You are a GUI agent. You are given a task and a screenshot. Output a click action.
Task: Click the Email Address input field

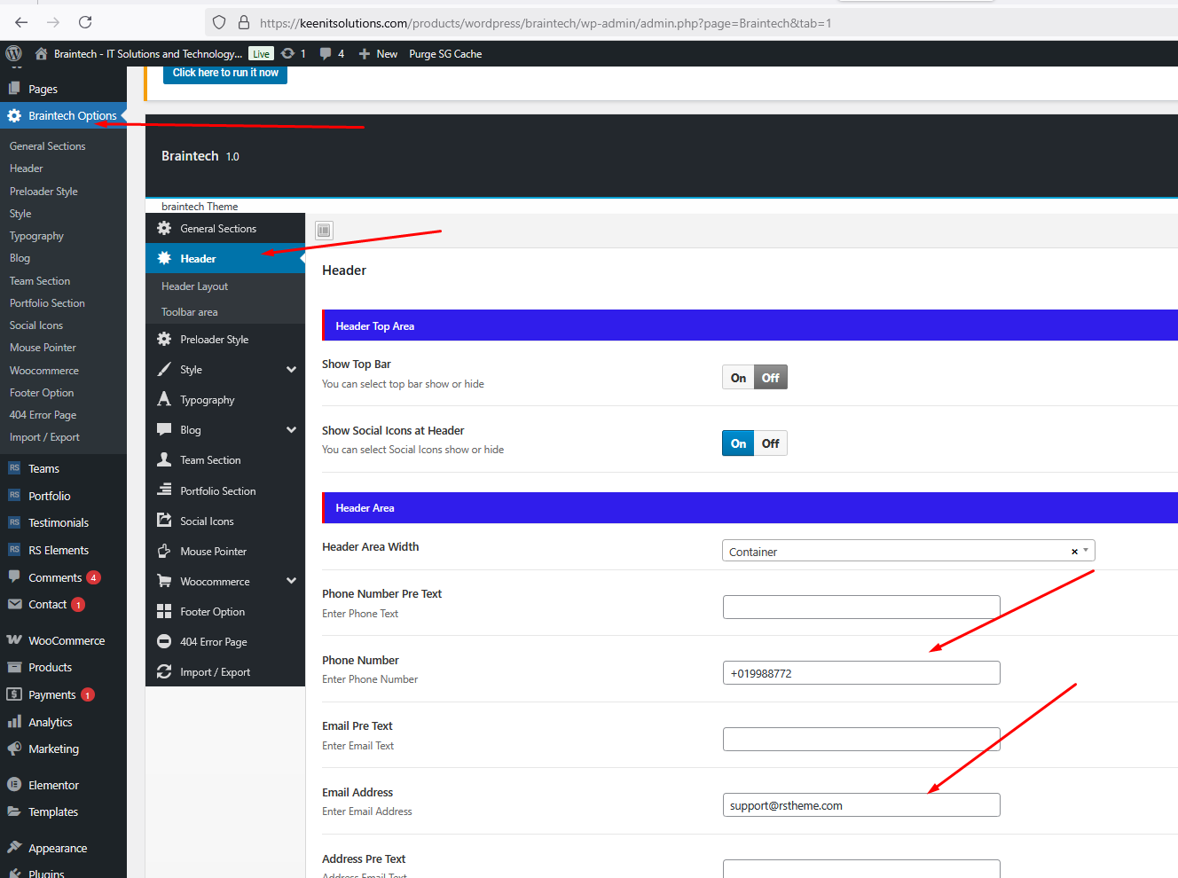[861, 805]
